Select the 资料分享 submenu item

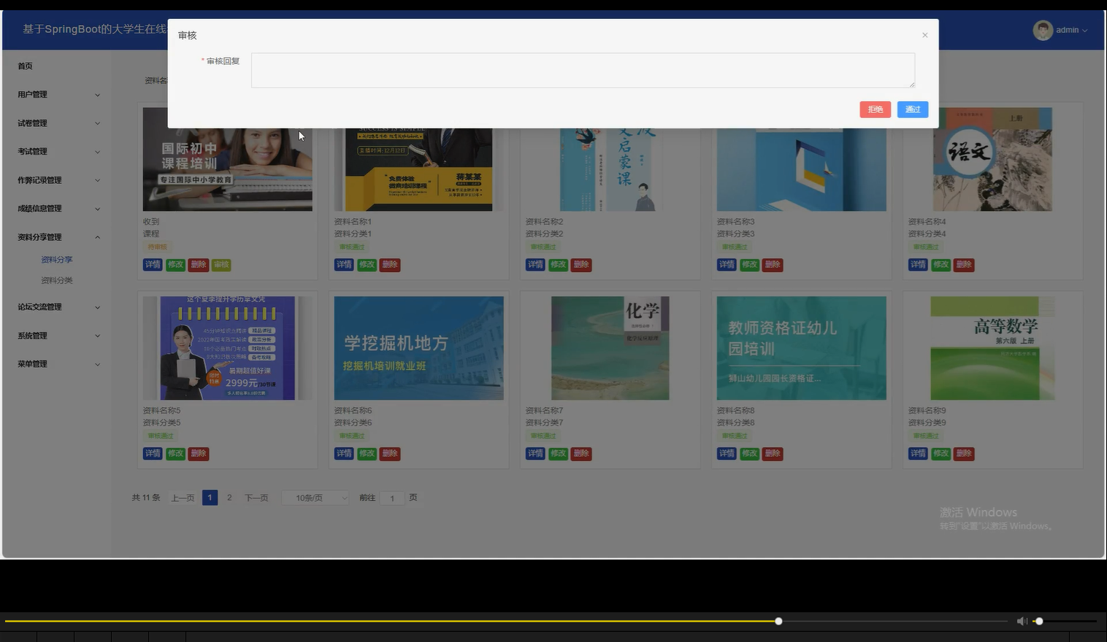pos(57,259)
